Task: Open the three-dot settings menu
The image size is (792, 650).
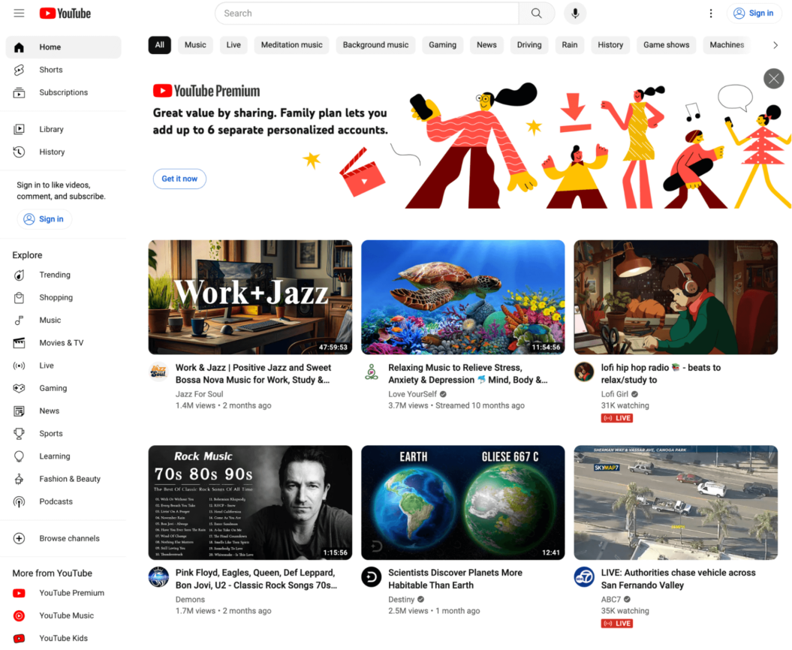Action: tap(711, 13)
